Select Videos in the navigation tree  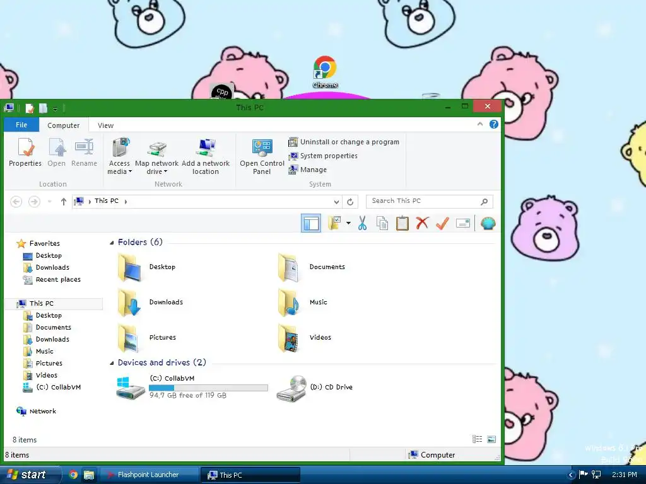(x=40, y=376)
